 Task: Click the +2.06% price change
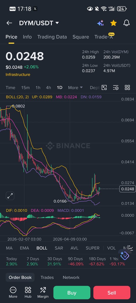coord(31,67)
